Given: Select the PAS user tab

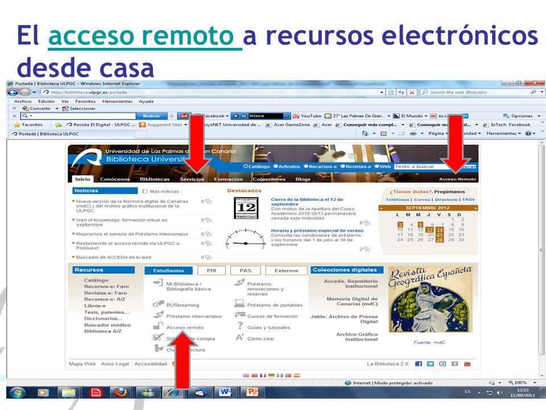Looking at the screenshot, I should tap(245, 270).
